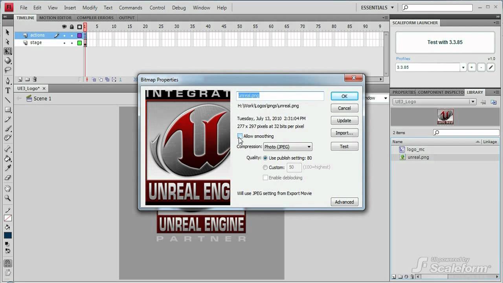Toggle Onion Skin in timeline
The width and height of the screenshot is (503, 283).
click(x=94, y=79)
